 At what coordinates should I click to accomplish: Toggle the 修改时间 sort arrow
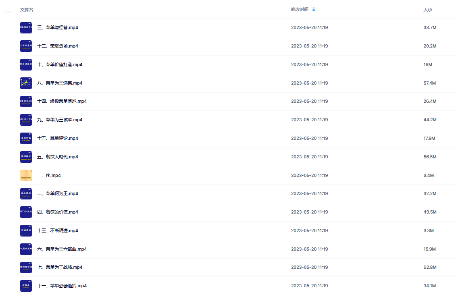pos(314,9)
